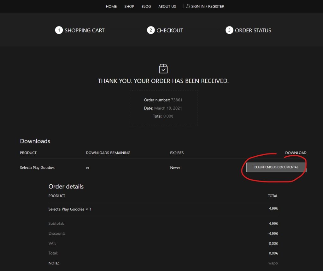Open Selecta Play Goodies in the Downloads table
323x271 pixels.
tap(37, 168)
